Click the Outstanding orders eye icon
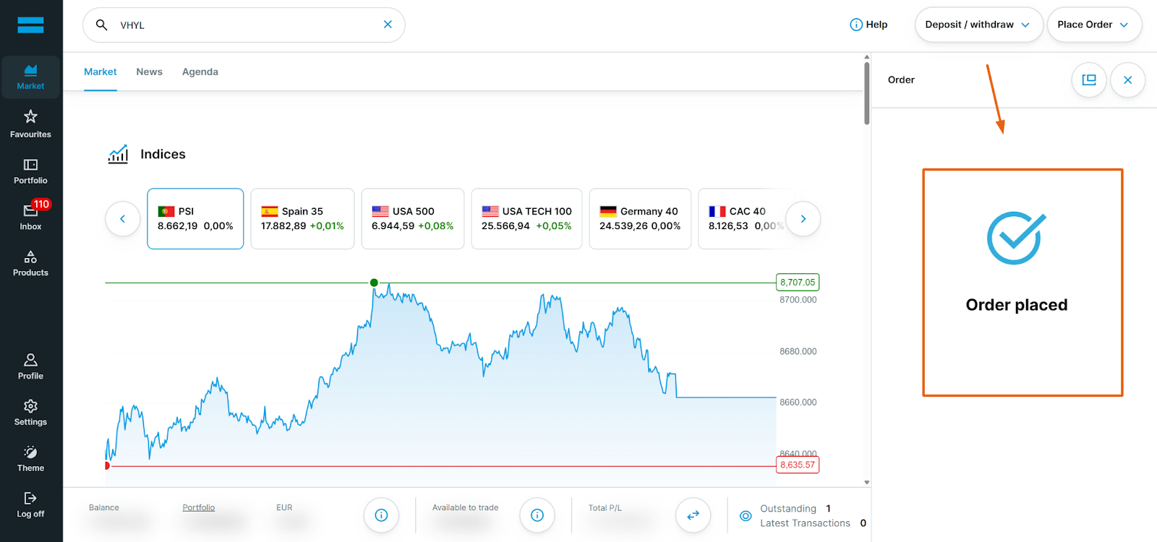This screenshot has width=1157, height=542. click(746, 516)
